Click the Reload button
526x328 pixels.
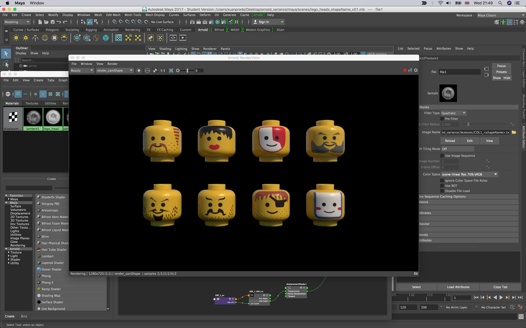pyautogui.click(x=450, y=141)
